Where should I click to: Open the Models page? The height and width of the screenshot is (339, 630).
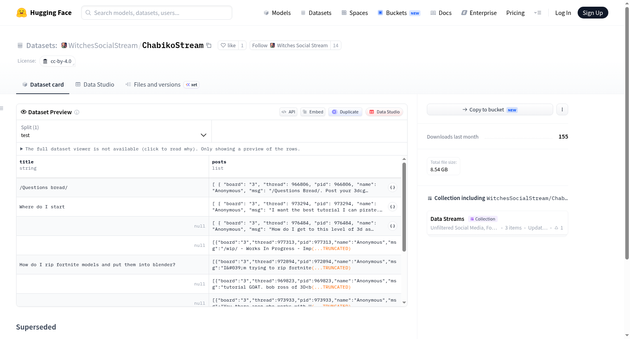point(277,13)
